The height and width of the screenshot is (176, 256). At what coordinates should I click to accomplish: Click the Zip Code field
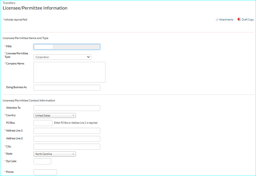42,161
